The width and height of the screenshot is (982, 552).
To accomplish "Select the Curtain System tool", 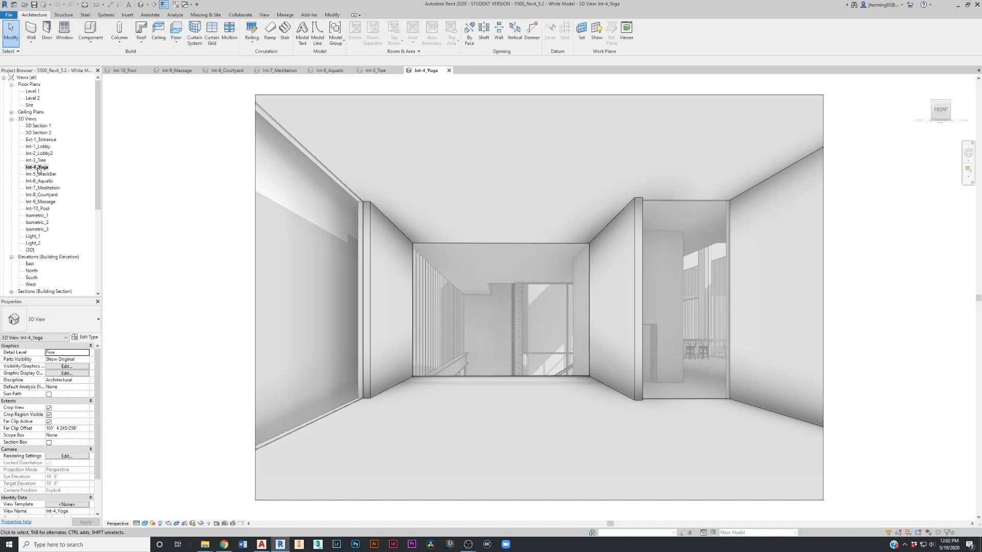I will pos(194,32).
